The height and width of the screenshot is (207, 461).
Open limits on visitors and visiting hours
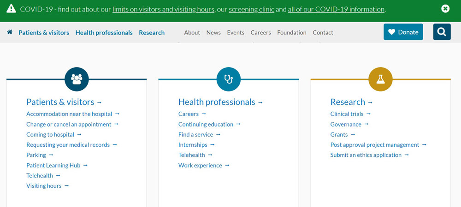(x=163, y=9)
